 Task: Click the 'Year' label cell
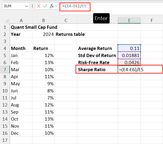point(21,34)
